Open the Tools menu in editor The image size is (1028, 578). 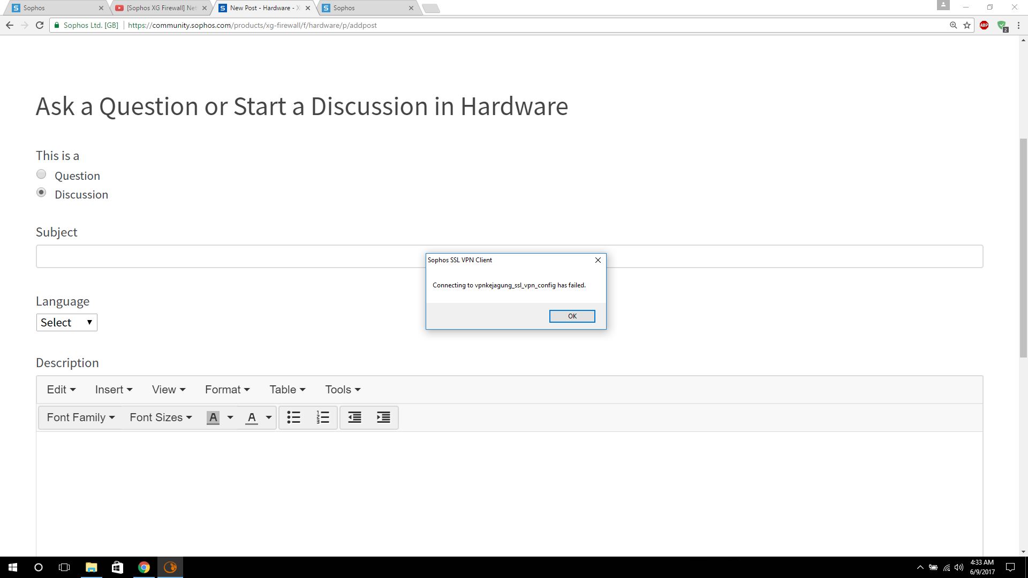point(343,390)
